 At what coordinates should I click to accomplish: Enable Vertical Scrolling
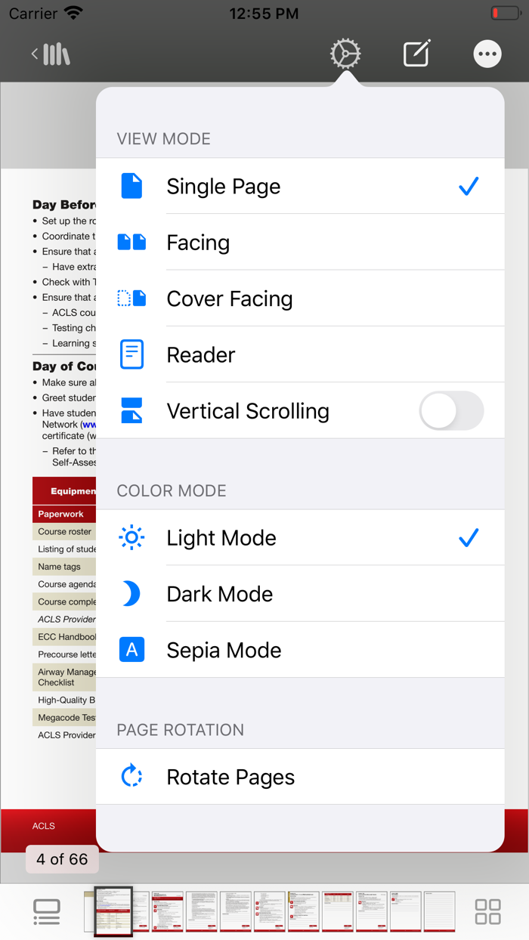[451, 410]
